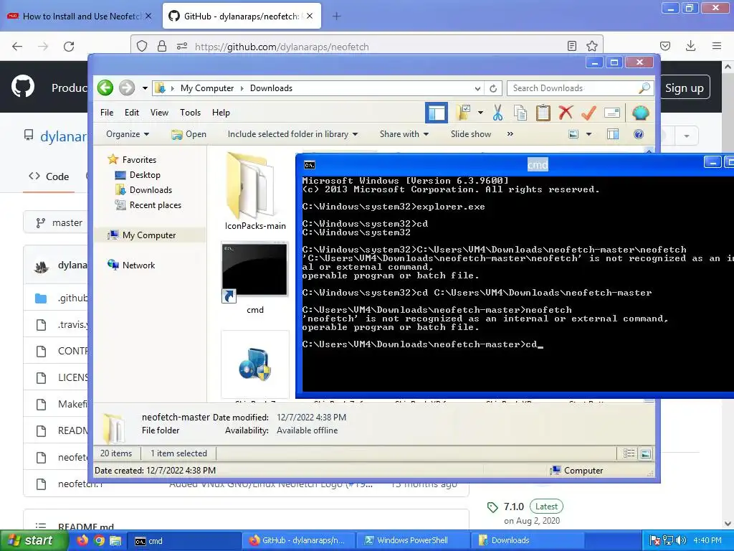Click the teal shell icon in toolbar
734x551 pixels.
point(640,113)
